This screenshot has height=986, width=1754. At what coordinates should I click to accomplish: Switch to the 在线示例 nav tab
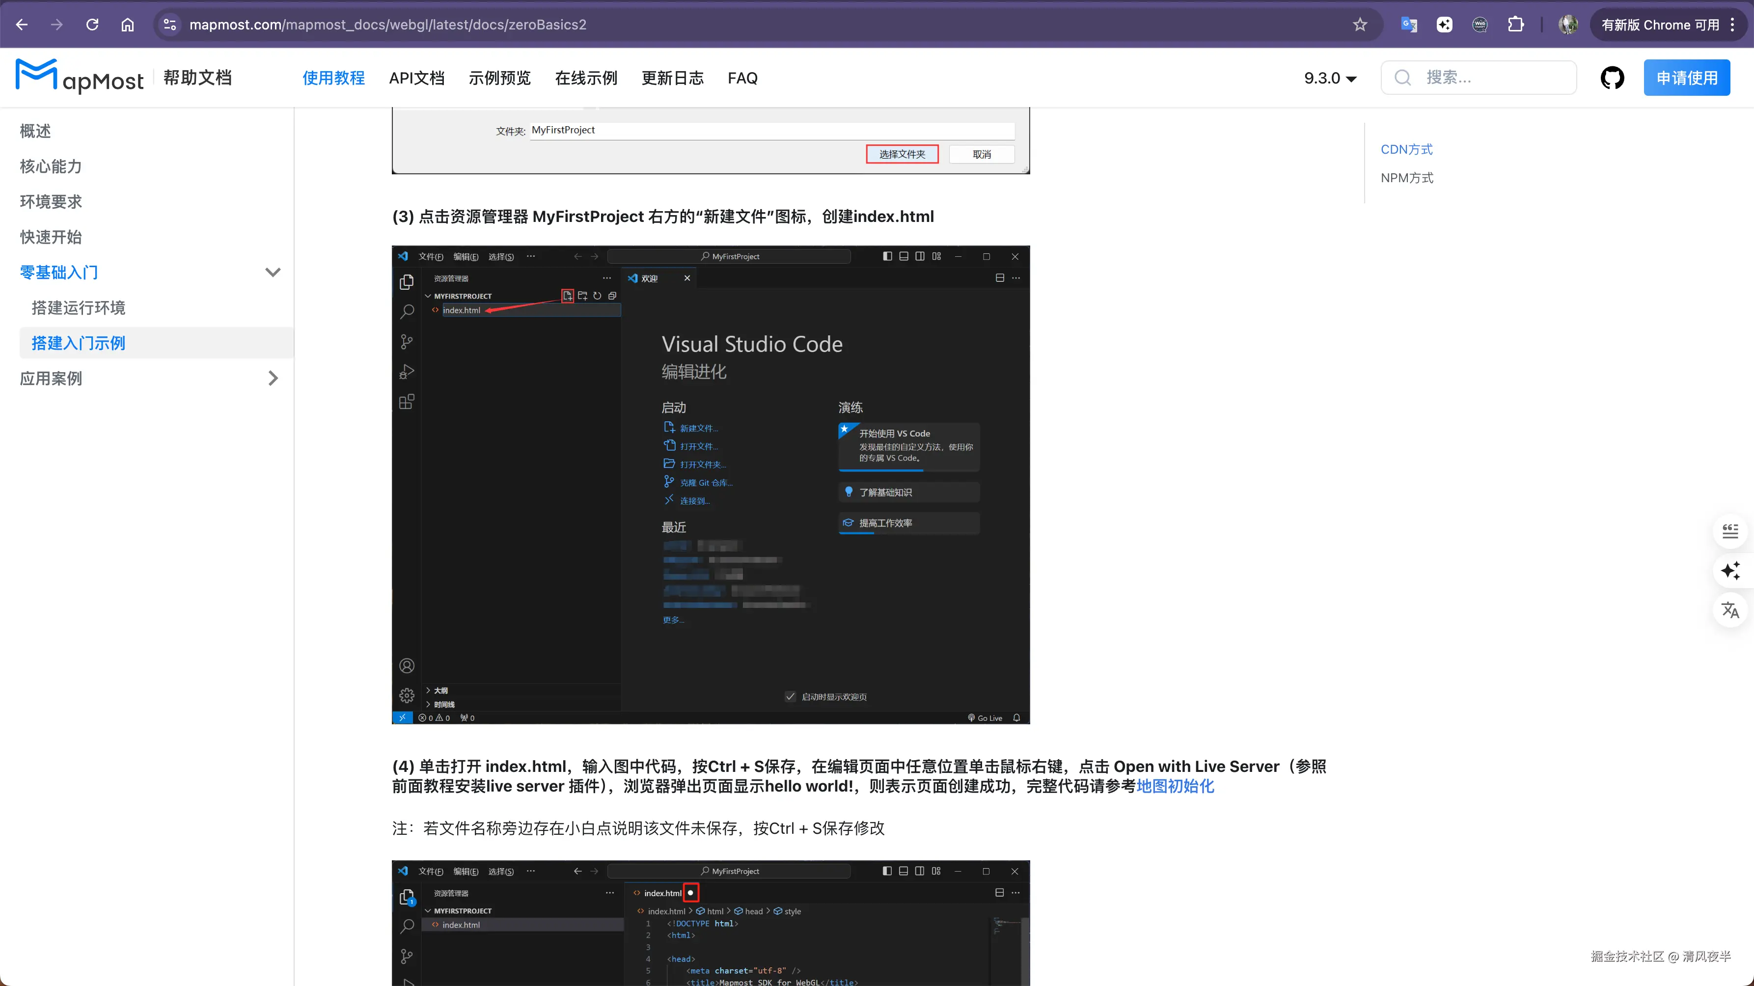click(586, 78)
